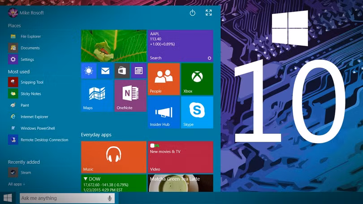The height and width of the screenshot is (204, 363).
Task: Open the Mail envelope tile
Action: [105, 71]
